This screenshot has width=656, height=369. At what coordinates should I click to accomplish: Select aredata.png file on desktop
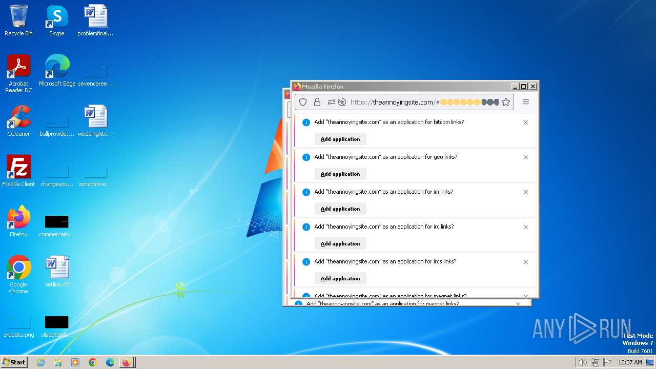[x=18, y=326]
